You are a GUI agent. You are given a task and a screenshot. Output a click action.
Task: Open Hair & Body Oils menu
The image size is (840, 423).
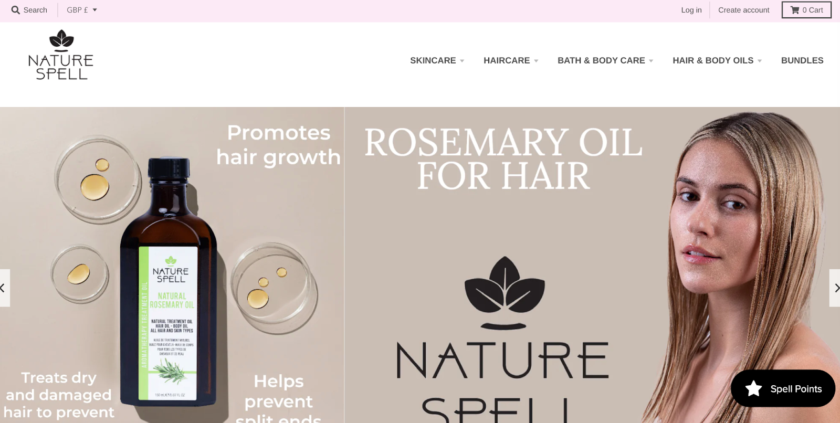[713, 60]
